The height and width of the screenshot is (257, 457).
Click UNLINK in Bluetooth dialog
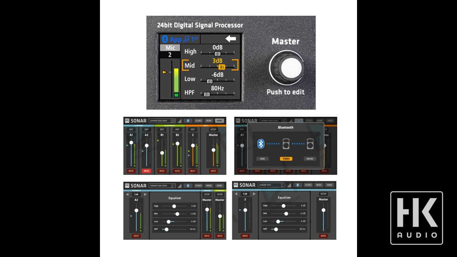pos(310,159)
